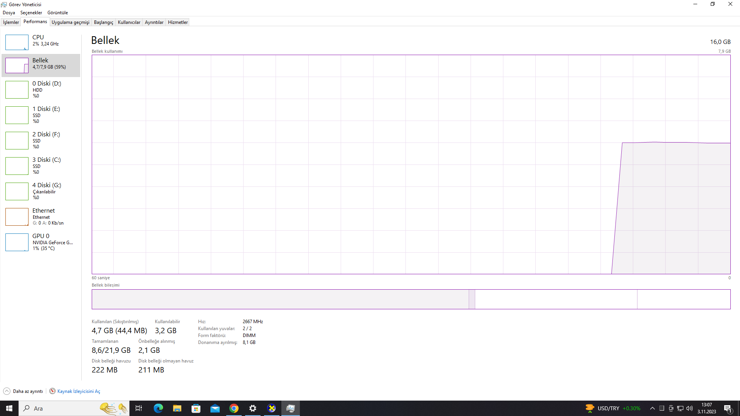Open the Dosya menu
The height and width of the screenshot is (416, 740).
tap(9, 13)
